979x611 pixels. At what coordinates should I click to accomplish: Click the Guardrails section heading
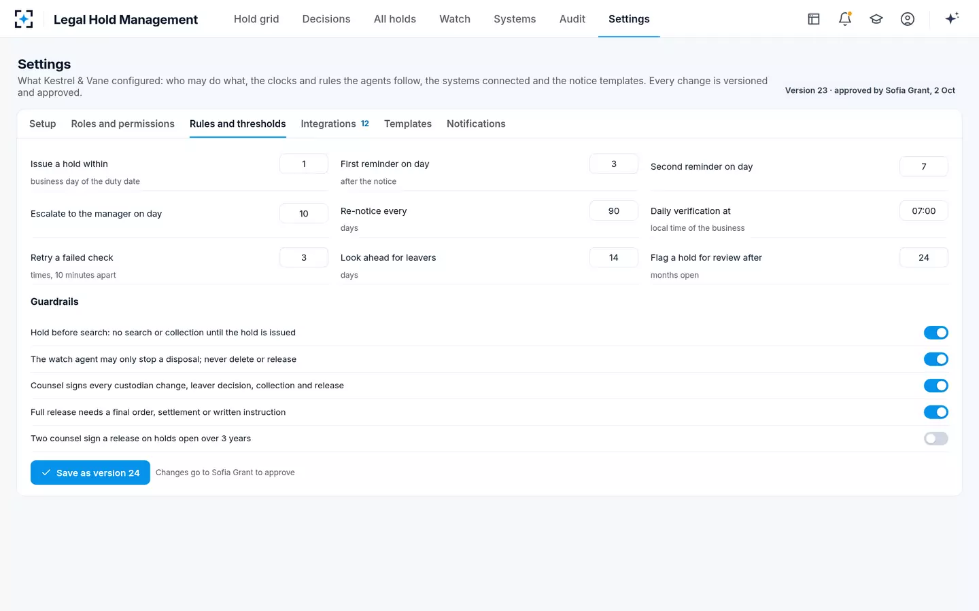54,301
